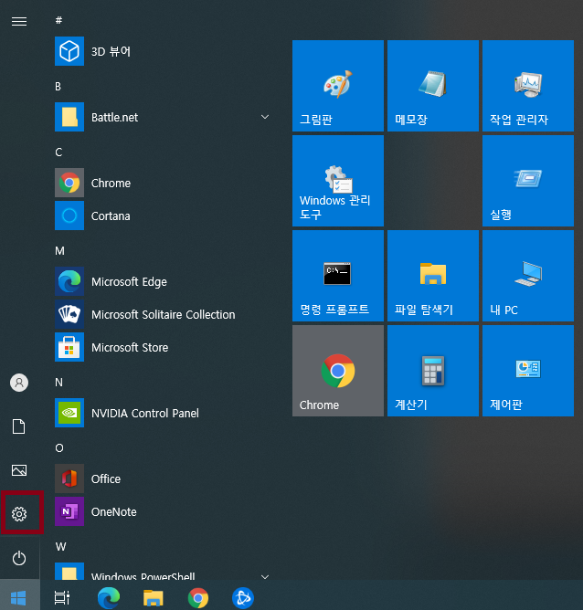Viewport: 583px width, 610px height.
Task: Open Microsoft Solitaire Collection
Action: pos(164,314)
